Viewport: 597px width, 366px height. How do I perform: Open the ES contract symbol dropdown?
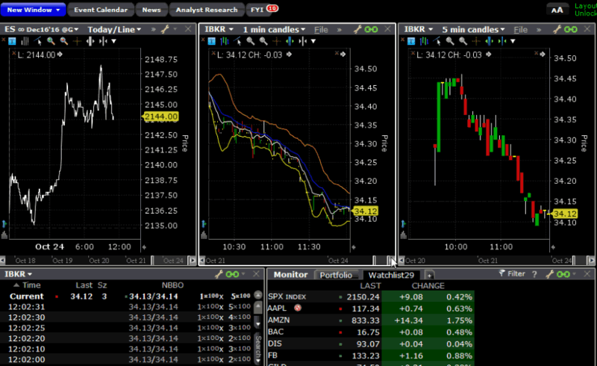(x=42, y=29)
